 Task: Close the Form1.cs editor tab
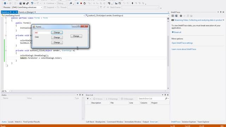pos(17,12)
